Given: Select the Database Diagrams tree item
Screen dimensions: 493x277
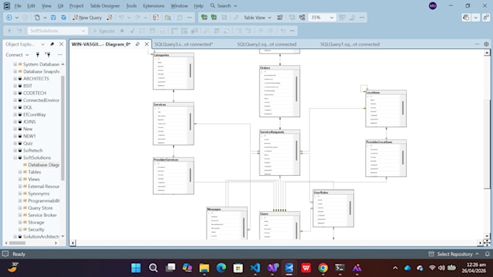Looking at the screenshot, I should [43, 165].
